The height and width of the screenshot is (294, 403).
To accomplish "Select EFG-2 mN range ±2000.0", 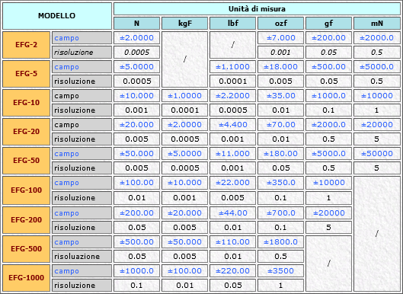I will (377, 38).
